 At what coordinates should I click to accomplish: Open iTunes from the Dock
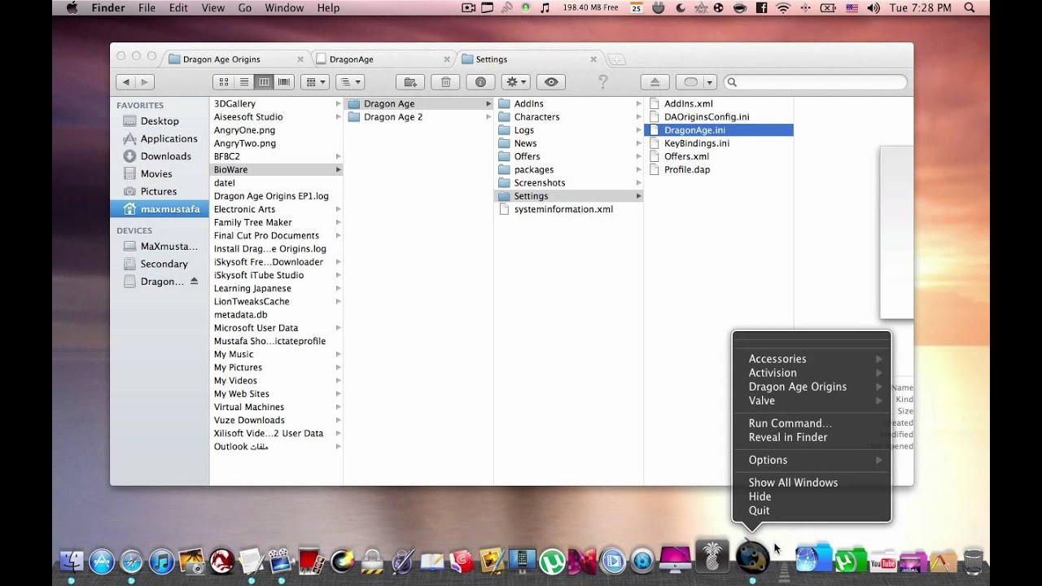pos(161,561)
